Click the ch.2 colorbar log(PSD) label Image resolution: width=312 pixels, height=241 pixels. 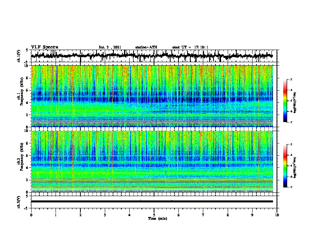point(295,167)
